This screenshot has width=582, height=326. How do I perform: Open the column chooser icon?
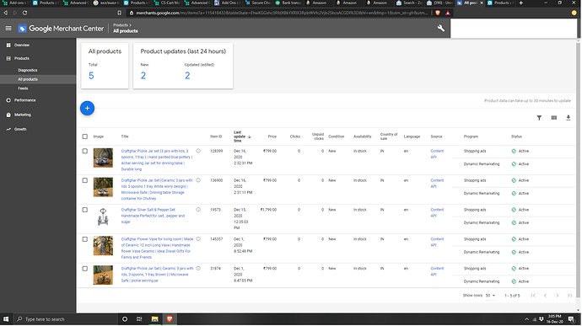tap(554, 118)
